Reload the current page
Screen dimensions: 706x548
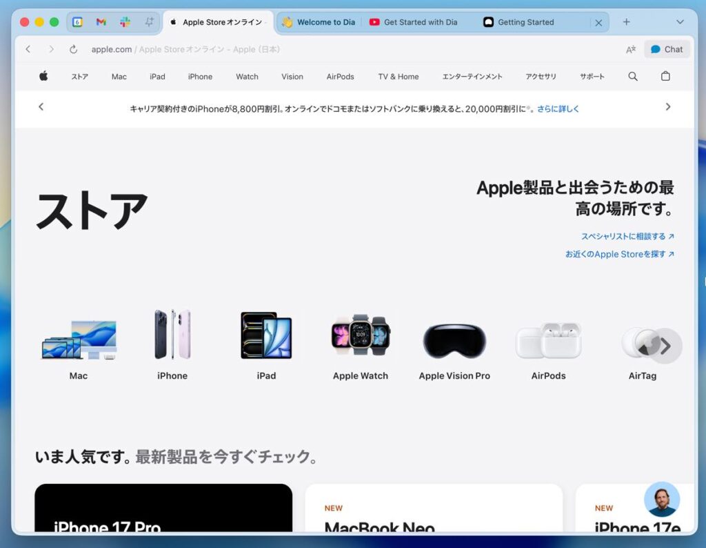click(x=73, y=50)
